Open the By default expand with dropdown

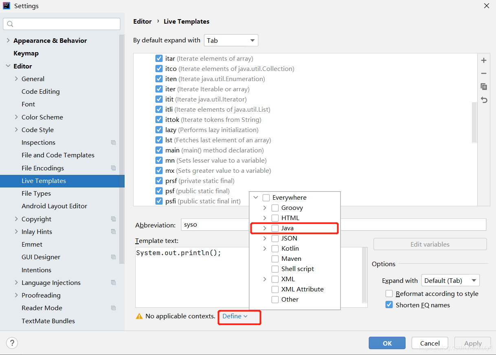(231, 40)
